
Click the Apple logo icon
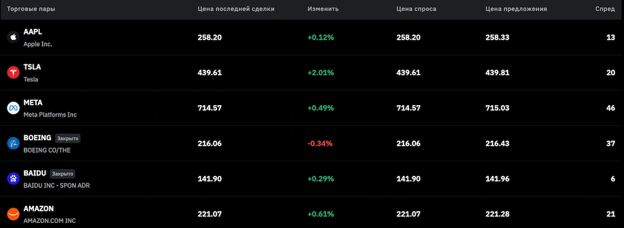(x=13, y=37)
